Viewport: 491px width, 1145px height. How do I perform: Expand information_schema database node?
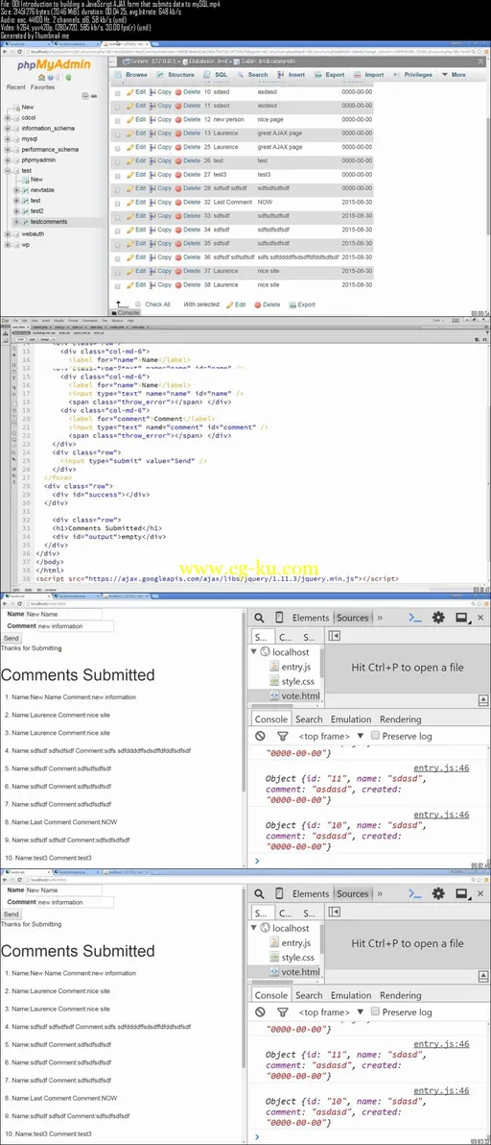click(8, 128)
